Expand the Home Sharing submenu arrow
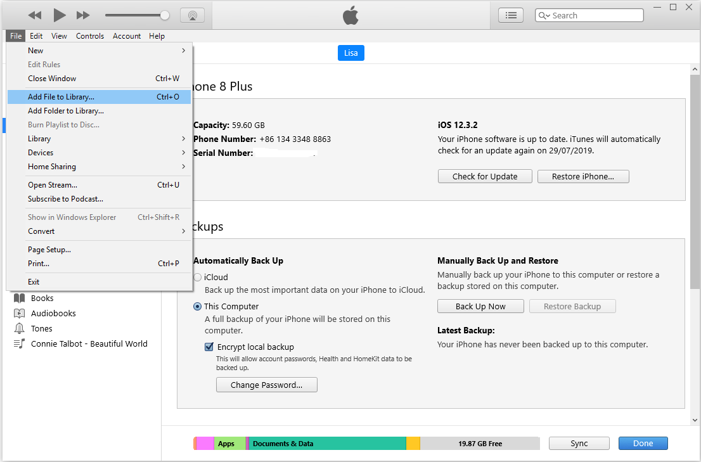Screen dimensions: 701x462 click(183, 166)
